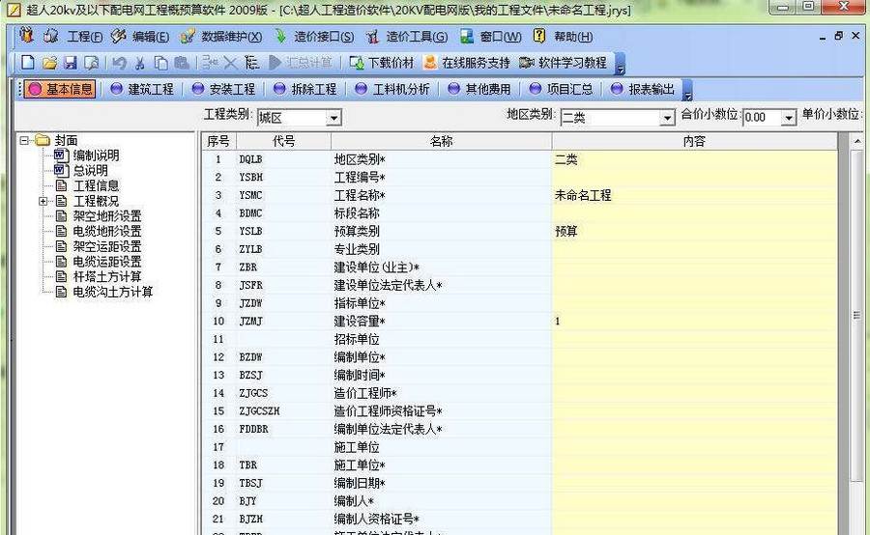The width and height of the screenshot is (870, 535).
Task: Click the scroll up arrow of the table
Action: point(856,141)
